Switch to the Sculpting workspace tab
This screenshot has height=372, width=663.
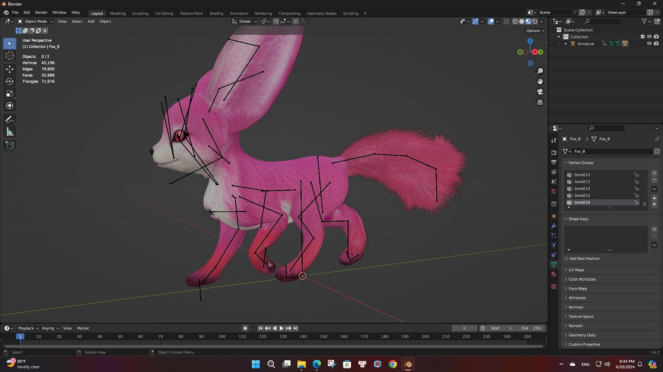[140, 13]
